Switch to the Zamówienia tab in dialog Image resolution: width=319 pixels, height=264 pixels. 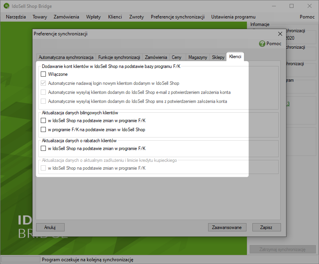point(156,57)
